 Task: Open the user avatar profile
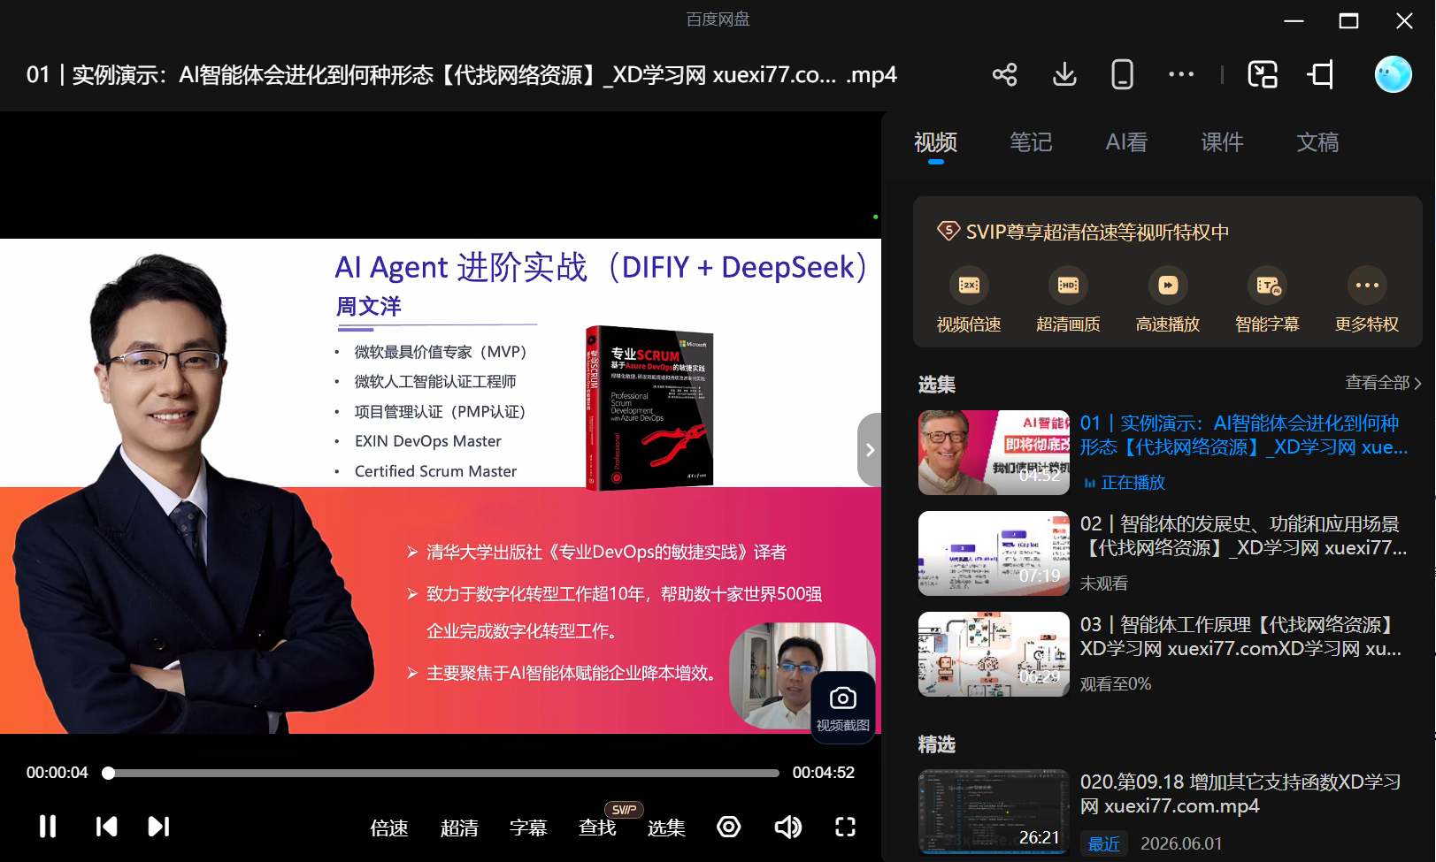click(x=1393, y=74)
